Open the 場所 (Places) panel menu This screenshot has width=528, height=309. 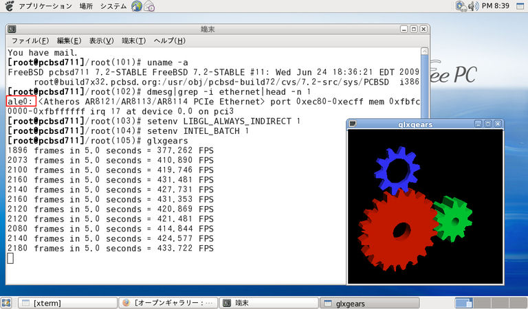86,6
